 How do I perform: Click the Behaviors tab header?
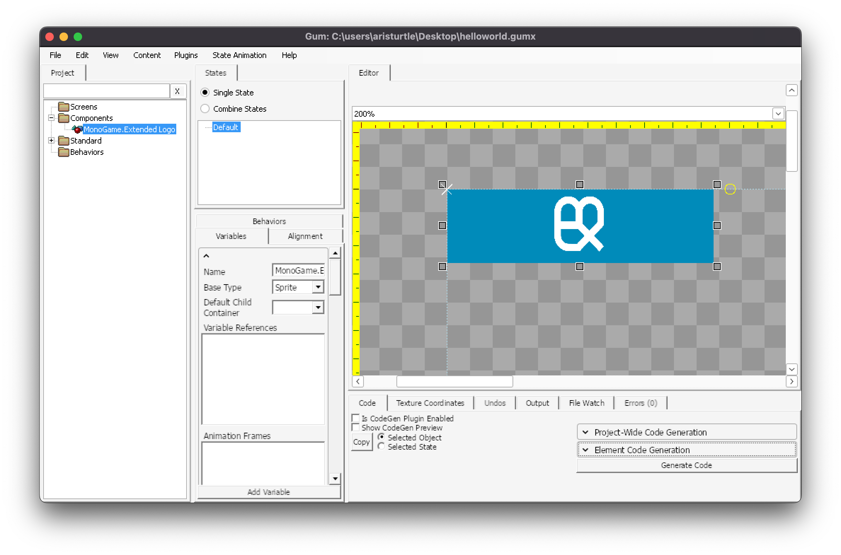[x=269, y=221]
